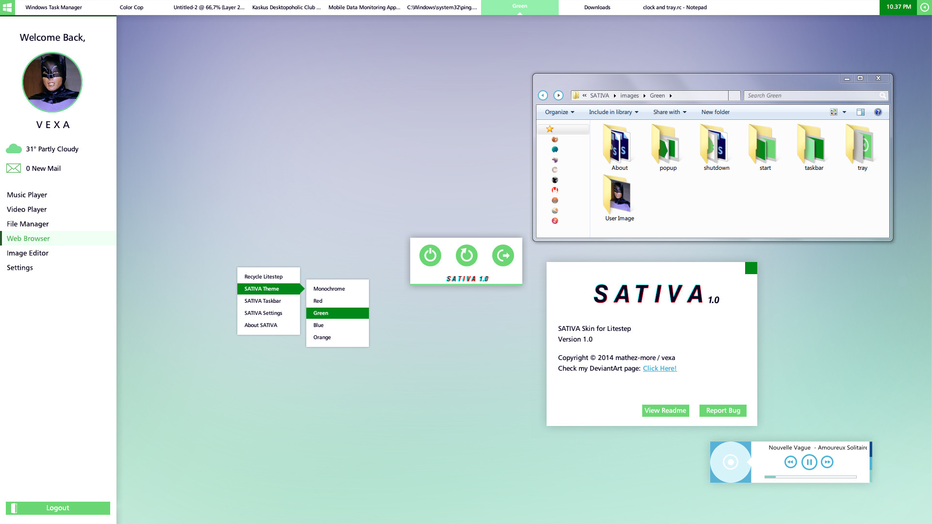Click the green restart circular arrow button

pyautogui.click(x=466, y=255)
